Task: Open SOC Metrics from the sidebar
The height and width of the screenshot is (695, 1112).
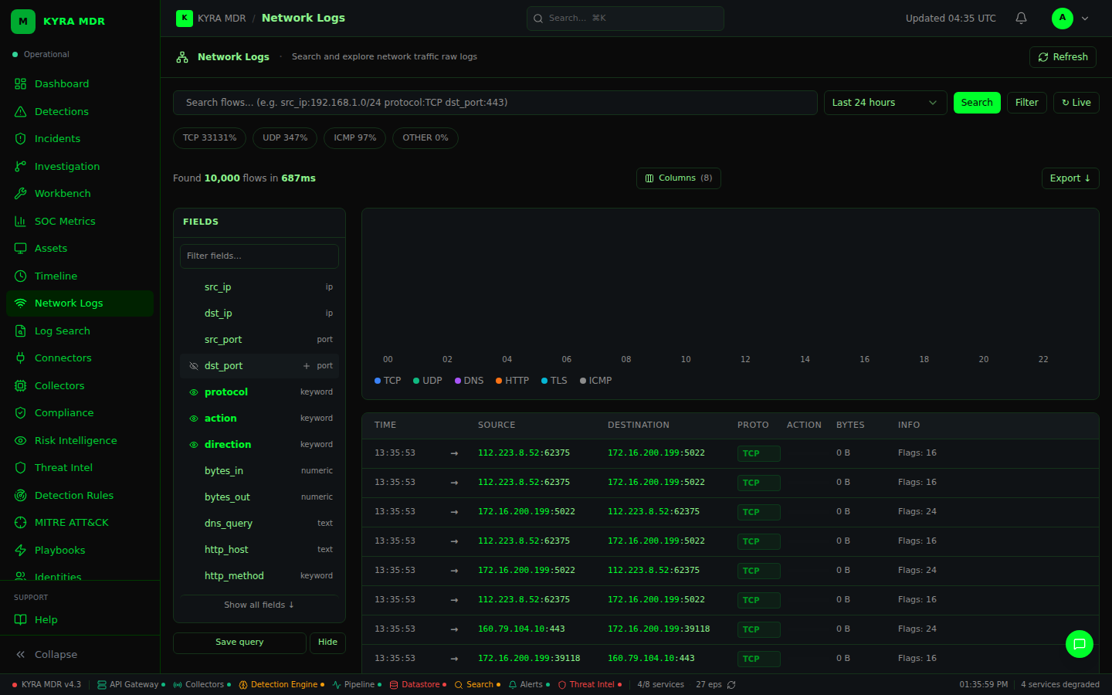Action: [x=66, y=221]
